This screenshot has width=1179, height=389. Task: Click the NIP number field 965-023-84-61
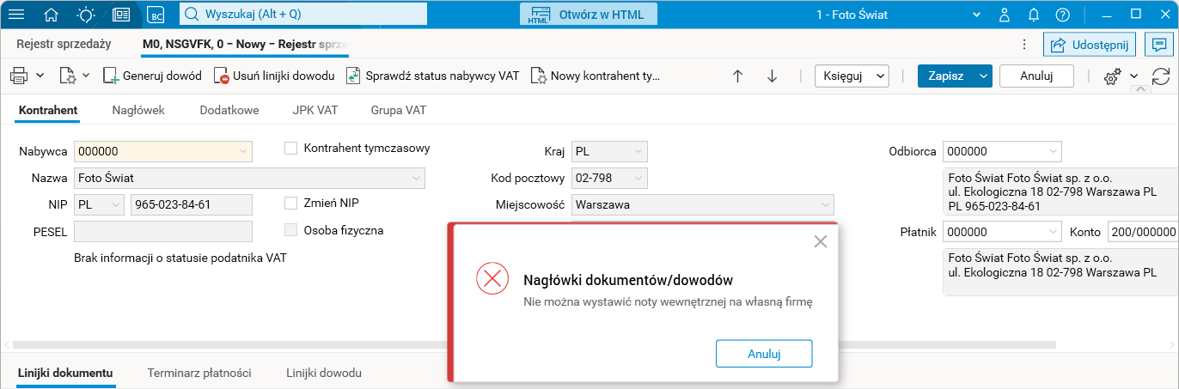[x=191, y=204]
